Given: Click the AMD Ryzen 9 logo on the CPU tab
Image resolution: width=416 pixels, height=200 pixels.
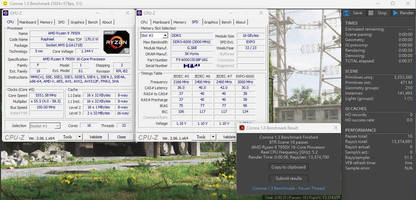Looking at the screenshot, I should click(x=117, y=42).
